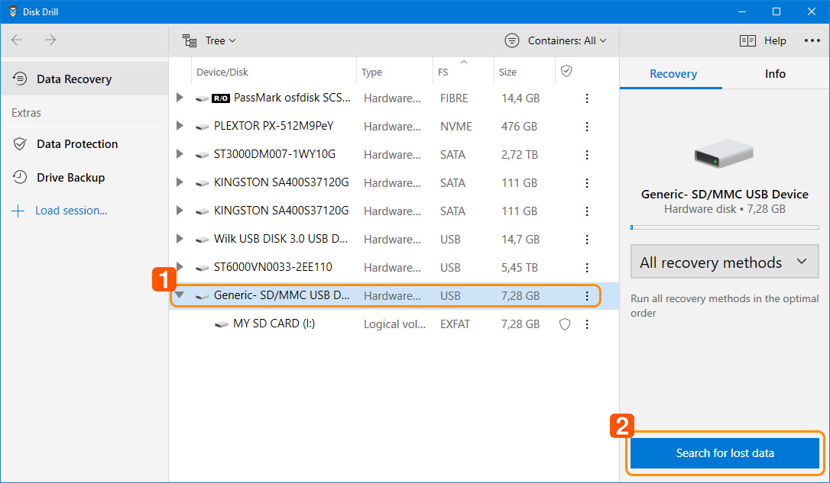Viewport: 830px width, 483px height.
Task: Open options menu for the PLEXTOR drive
Action: pos(586,126)
